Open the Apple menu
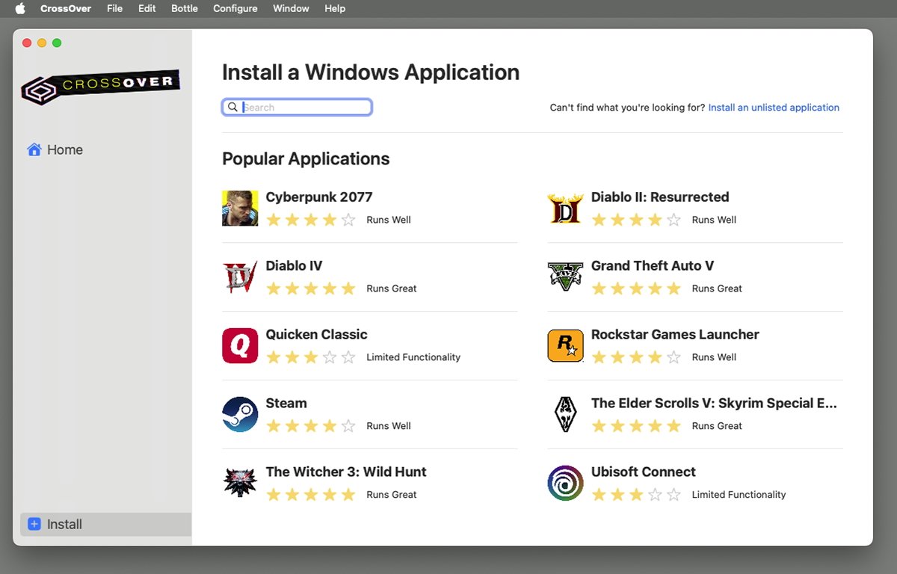The width and height of the screenshot is (897, 574). (20, 8)
